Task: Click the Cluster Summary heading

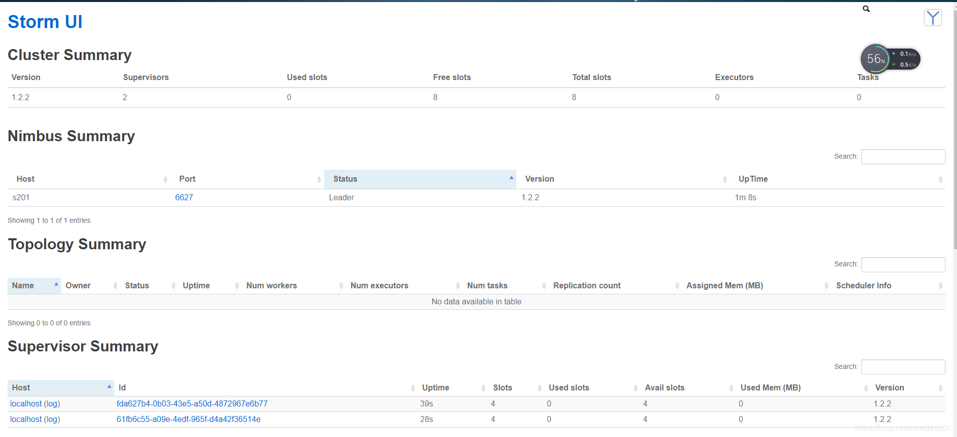Action: (70, 55)
